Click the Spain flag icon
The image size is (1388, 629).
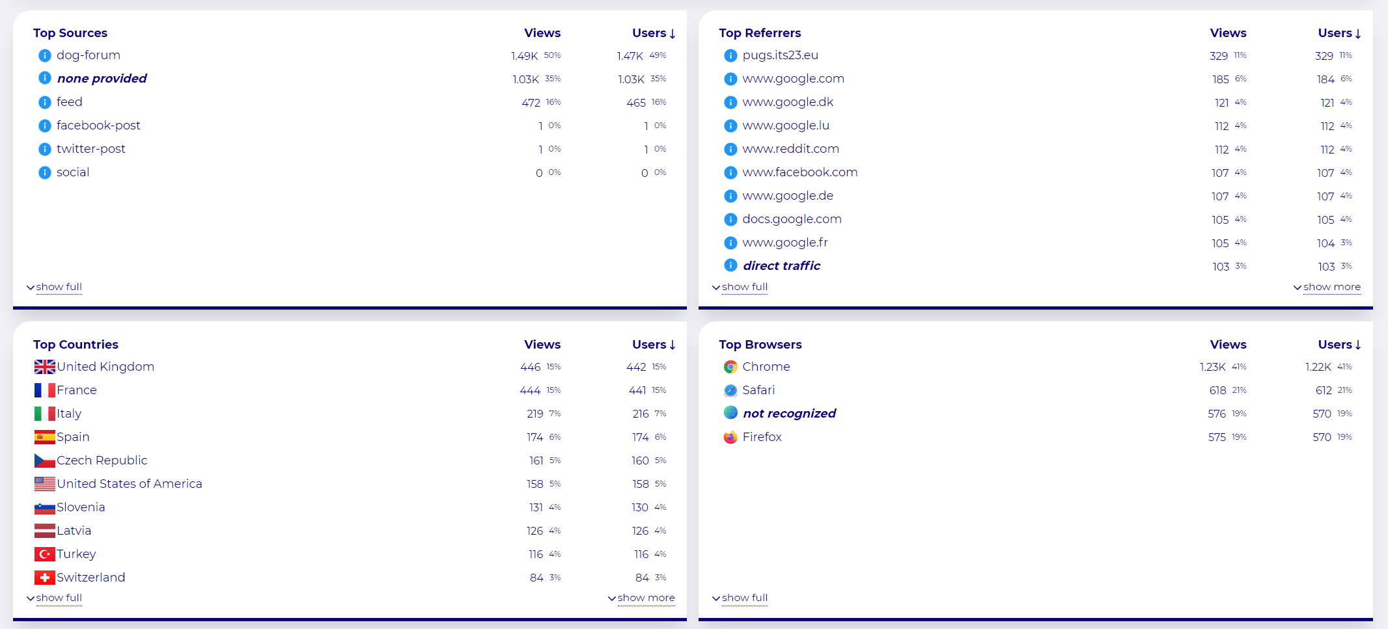pyautogui.click(x=45, y=437)
